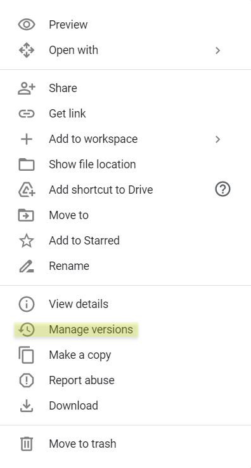Click the Report abuse warning icon
The width and height of the screenshot is (251, 468).
pyautogui.click(x=27, y=380)
